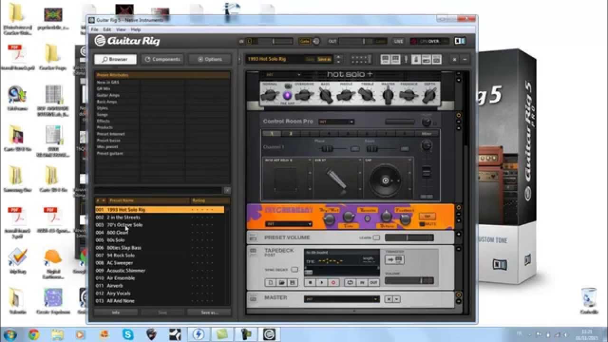Screen dimensions: 608x342
Task: Click the collapse-all rack X icon
Action: 455,59
